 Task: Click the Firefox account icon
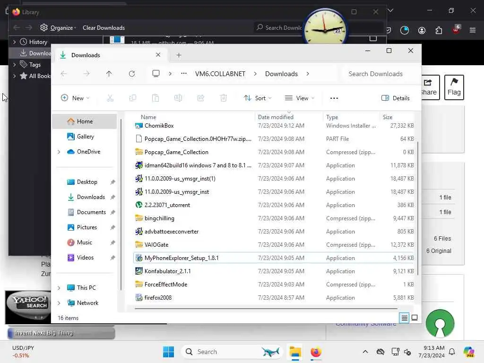[422, 30]
